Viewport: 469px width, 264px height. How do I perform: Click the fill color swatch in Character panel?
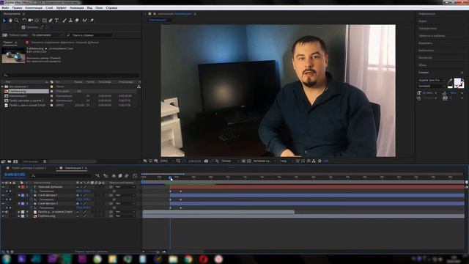[x=457, y=81]
